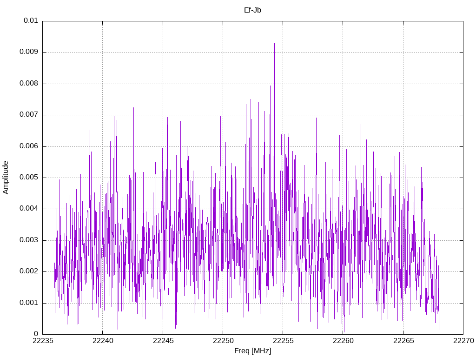The height and width of the screenshot is (357, 476).
Task: Click the plot title Ef-Jb
Action: [252, 10]
